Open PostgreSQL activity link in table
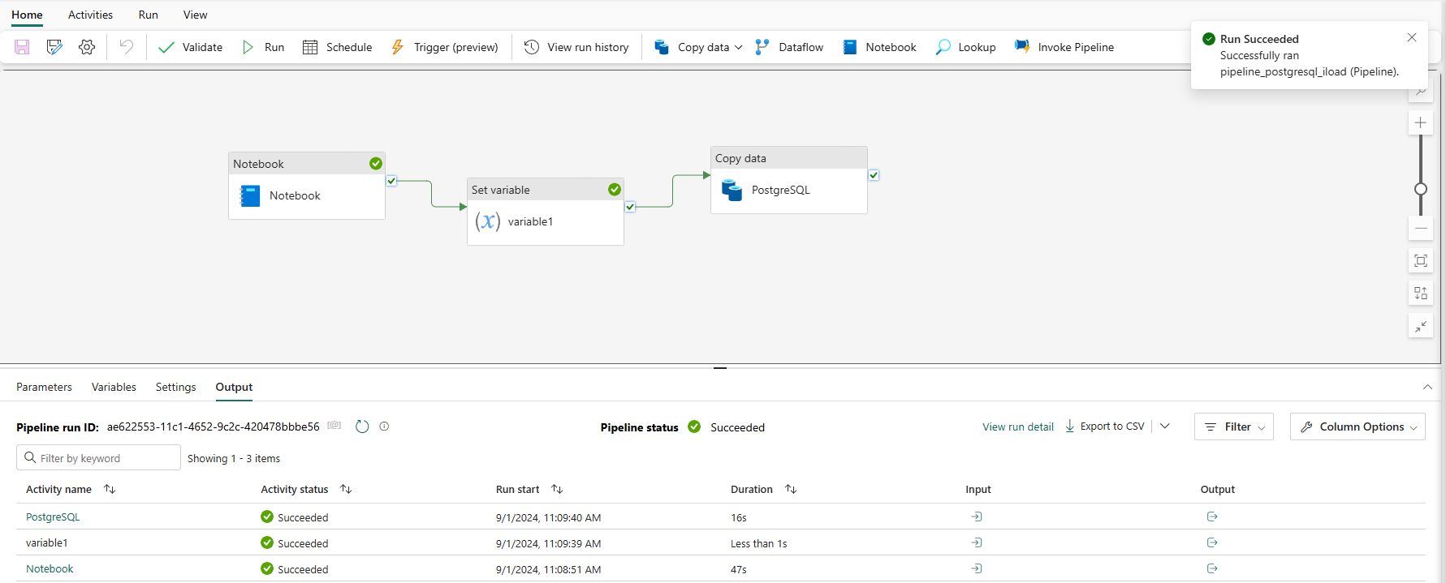The height and width of the screenshot is (583, 1446). click(x=53, y=517)
